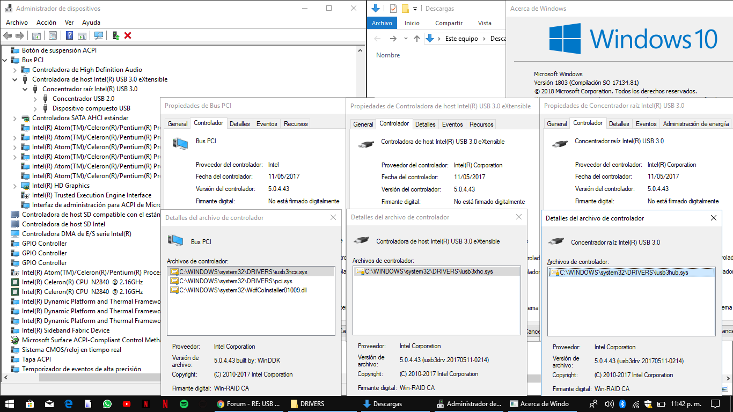Select iusb3hub.sys in driver file list
The height and width of the screenshot is (412, 733).
[x=632, y=273]
